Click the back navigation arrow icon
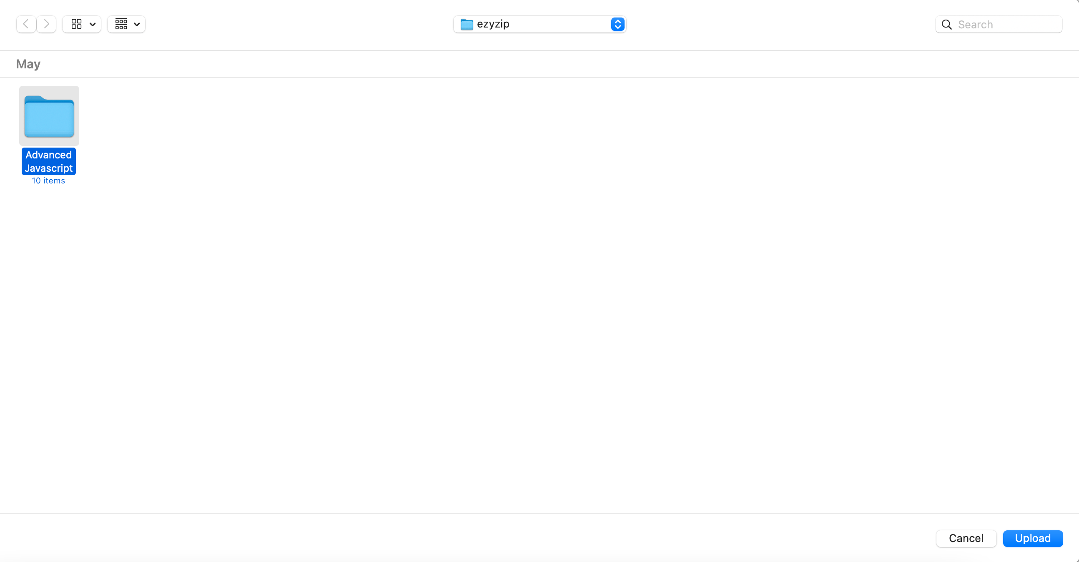1079x562 pixels. 26,24
